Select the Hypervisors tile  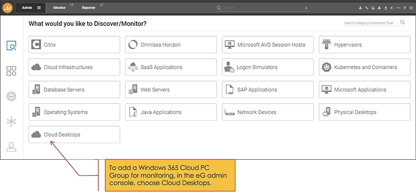[x=365, y=44]
